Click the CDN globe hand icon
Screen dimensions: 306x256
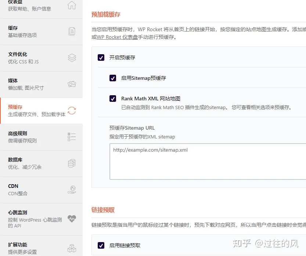pos(72,190)
